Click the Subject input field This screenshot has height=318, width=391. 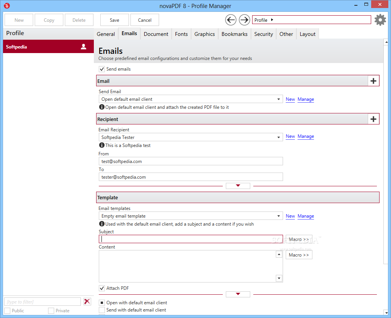pos(191,239)
